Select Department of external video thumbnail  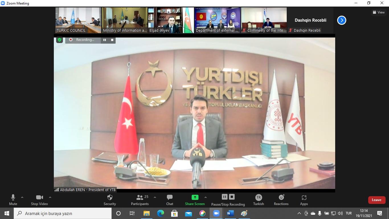point(218,20)
